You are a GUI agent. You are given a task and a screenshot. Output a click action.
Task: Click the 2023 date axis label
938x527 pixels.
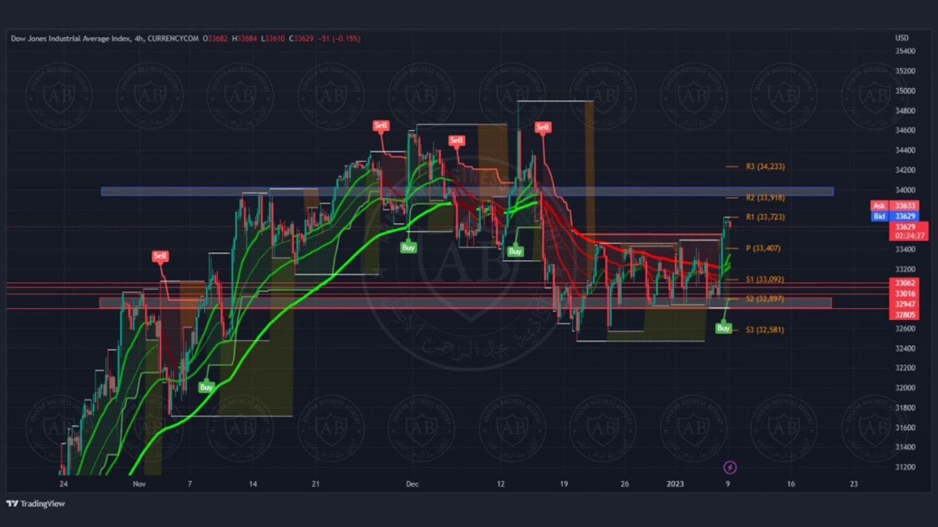click(x=675, y=484)
